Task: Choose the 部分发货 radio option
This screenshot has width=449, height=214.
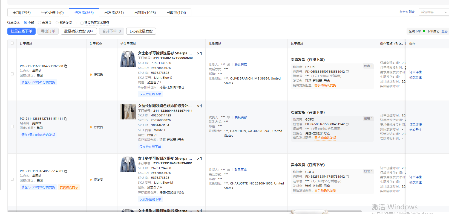Action: pos(57,23)
